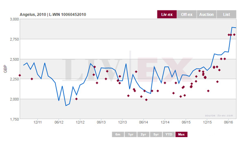
Task: Click the 2,250 y-axis label
Action: [x=14, y=79]
